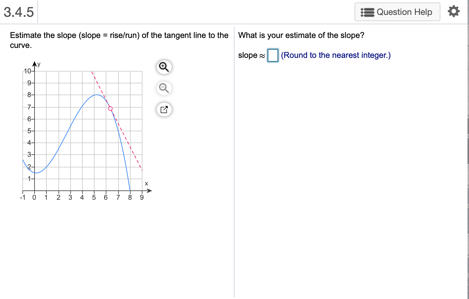Screen dimensions: 469x299
Task: Click the pink open circle point on curve
Action: 110,109
